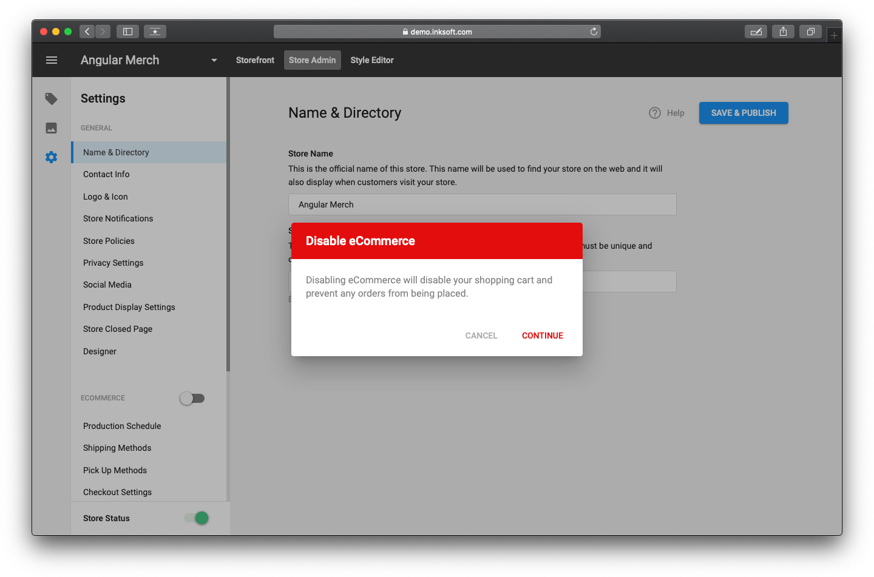Open the Safari top sites star button
This screenshot has height=577, width=874.
155,32
